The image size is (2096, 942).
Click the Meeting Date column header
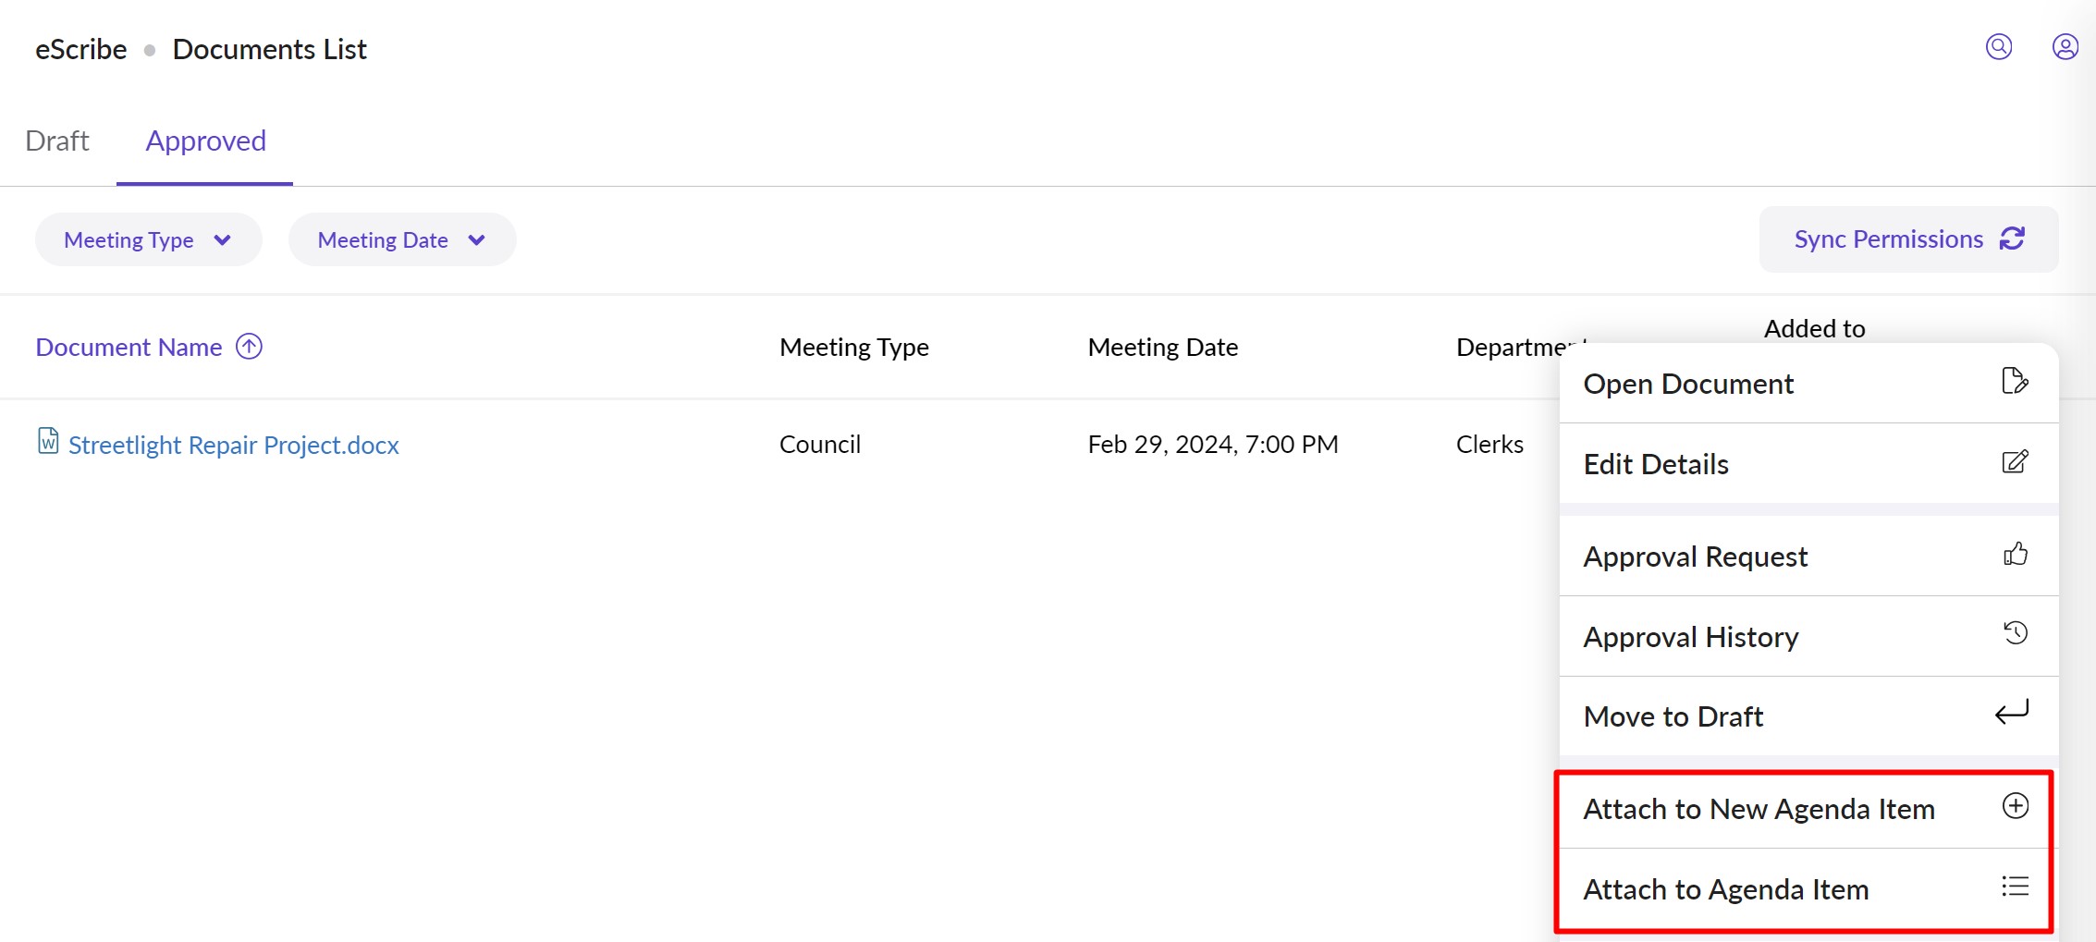tap(1162, 348)
